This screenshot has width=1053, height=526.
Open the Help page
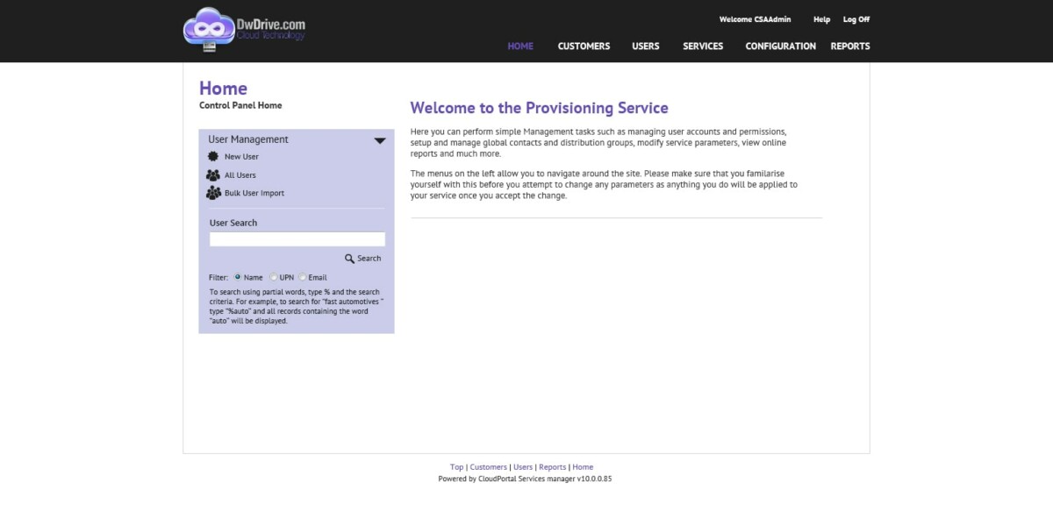pos(821,19)
